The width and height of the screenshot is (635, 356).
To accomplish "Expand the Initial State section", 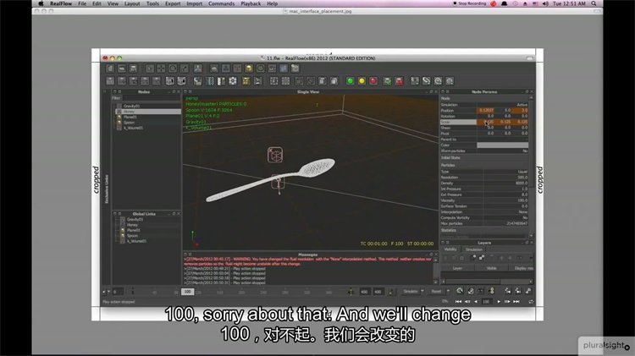I will [x=484, y=158].
